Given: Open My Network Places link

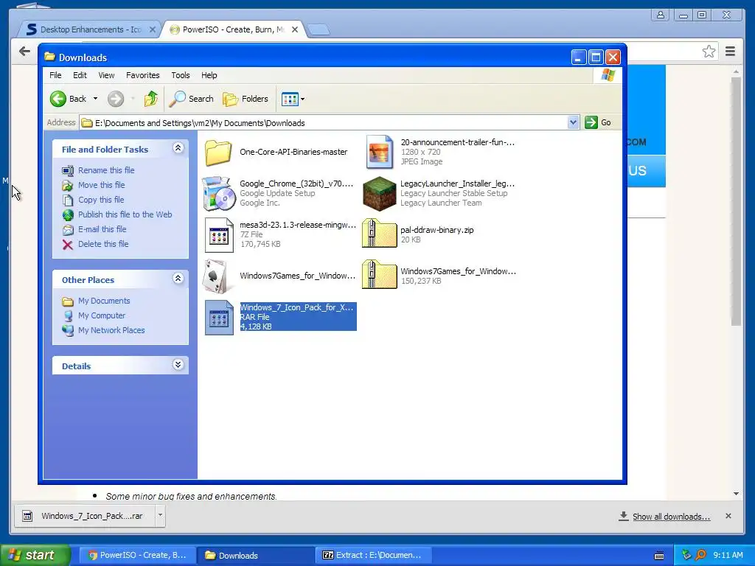Looking at the screenshot, I should [x=111, y=330].
